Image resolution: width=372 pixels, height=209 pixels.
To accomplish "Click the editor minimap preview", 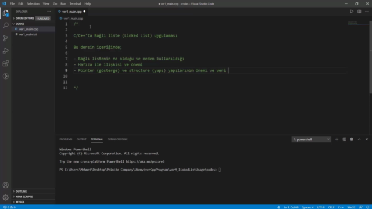I will (358, 23).
